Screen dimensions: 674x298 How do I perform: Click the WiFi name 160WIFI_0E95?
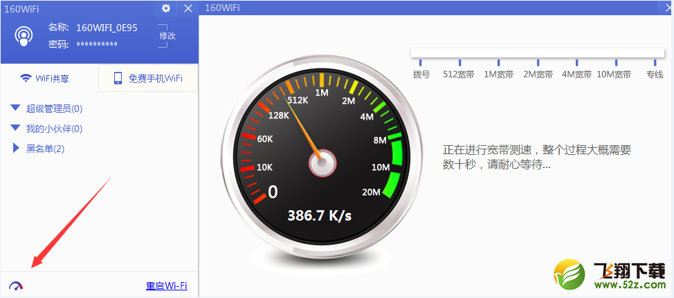pyautogui.click(x=107, y=28)
